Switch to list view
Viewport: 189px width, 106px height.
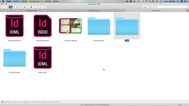(x=14, y=7)
